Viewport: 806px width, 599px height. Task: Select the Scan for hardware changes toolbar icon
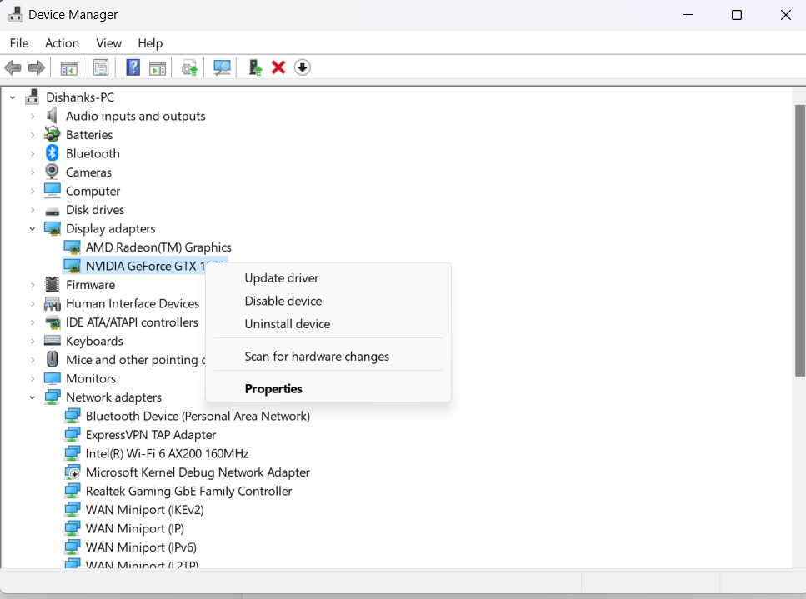222,67
